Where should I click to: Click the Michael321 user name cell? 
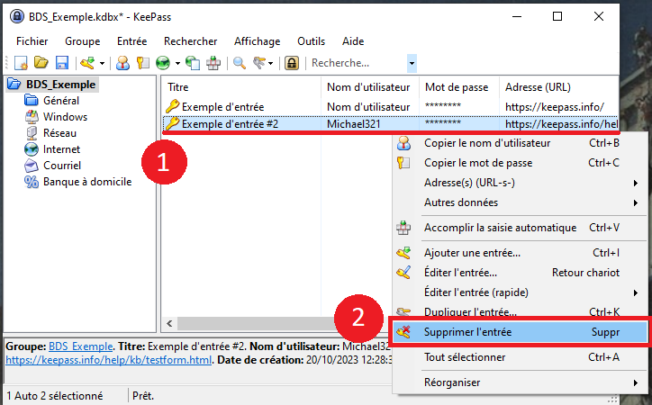coord(353,124)
